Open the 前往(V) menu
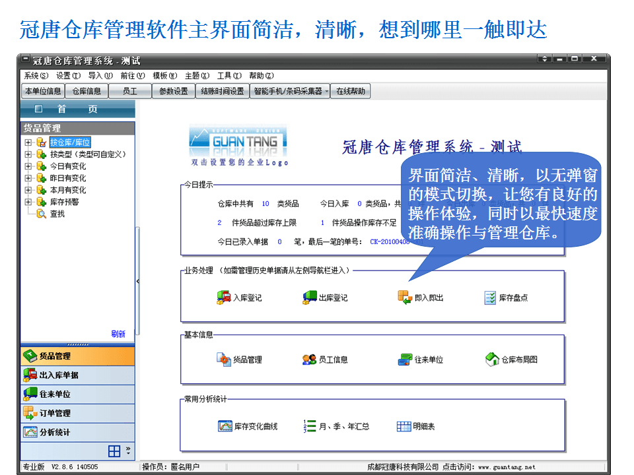The image size is (634, 475). (x=133, y=75)
